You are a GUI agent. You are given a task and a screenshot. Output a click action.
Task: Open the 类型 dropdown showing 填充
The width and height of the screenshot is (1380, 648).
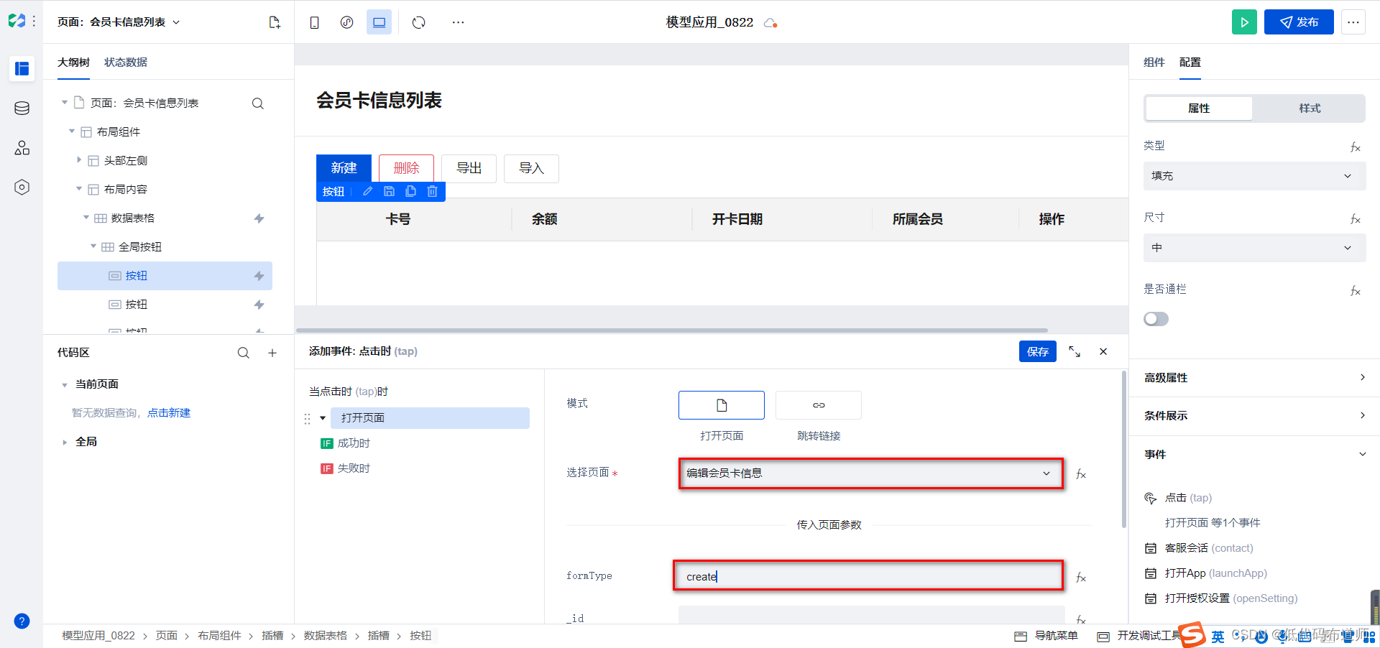point(1254,176)
